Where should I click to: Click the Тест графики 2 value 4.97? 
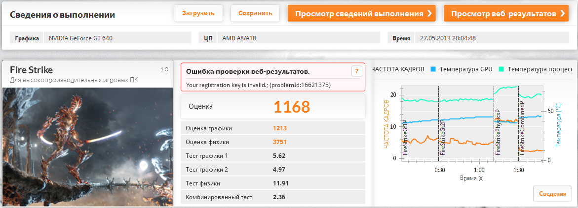coord(279,170)
